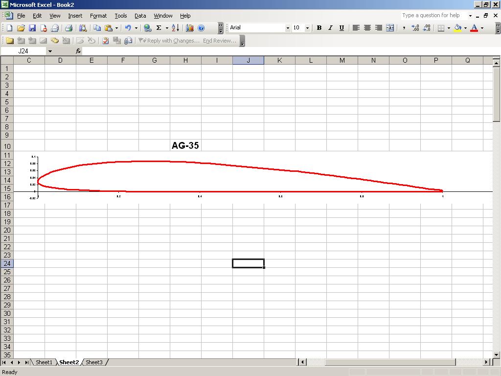Open the font name Arial dropdown

(x=288, y=28)
